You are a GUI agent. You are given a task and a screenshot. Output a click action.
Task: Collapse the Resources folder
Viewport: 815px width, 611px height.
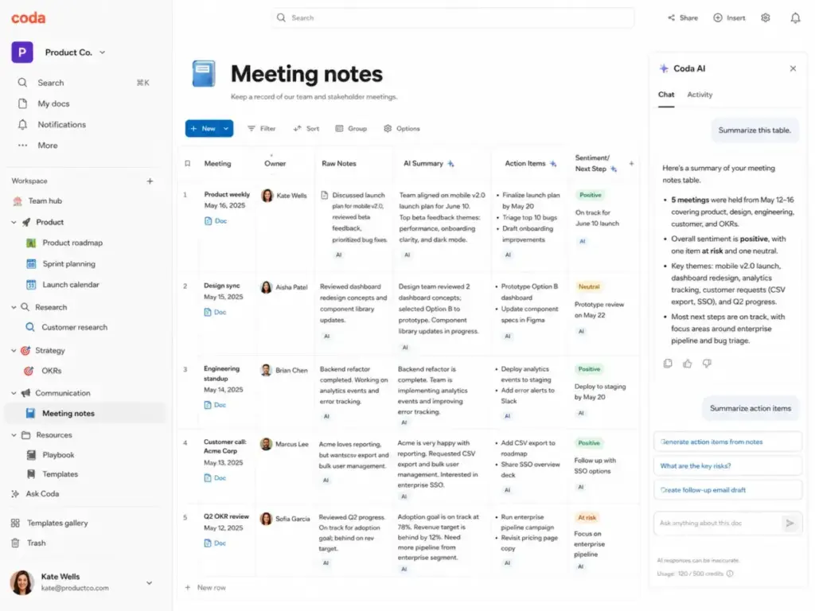point(14,435)
